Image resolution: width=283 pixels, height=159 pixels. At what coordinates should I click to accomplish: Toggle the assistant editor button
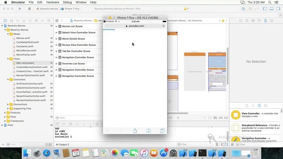click(250, 9)
